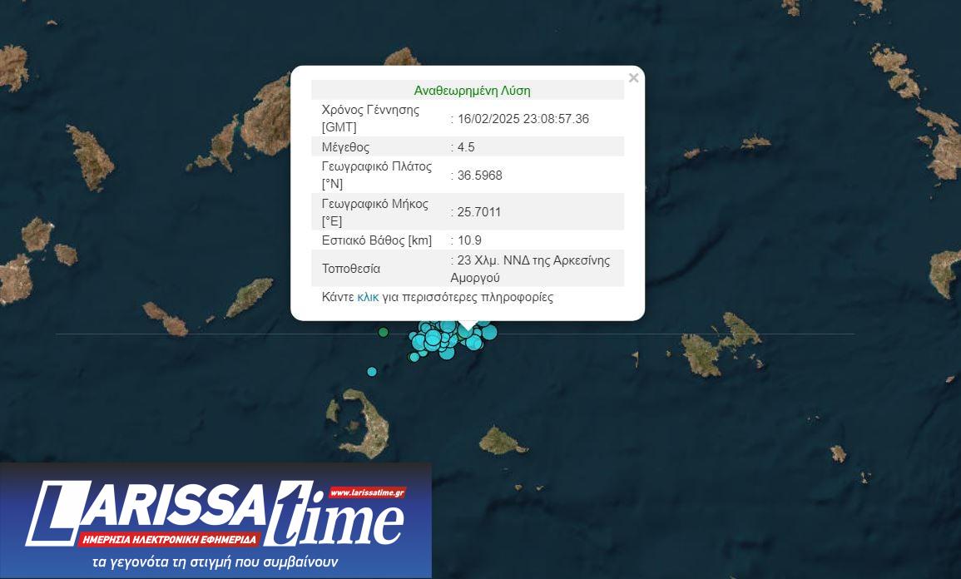
Task: Click the "Αναθεωρημένη Λύση" popup header
Action: tap(472, 91)
